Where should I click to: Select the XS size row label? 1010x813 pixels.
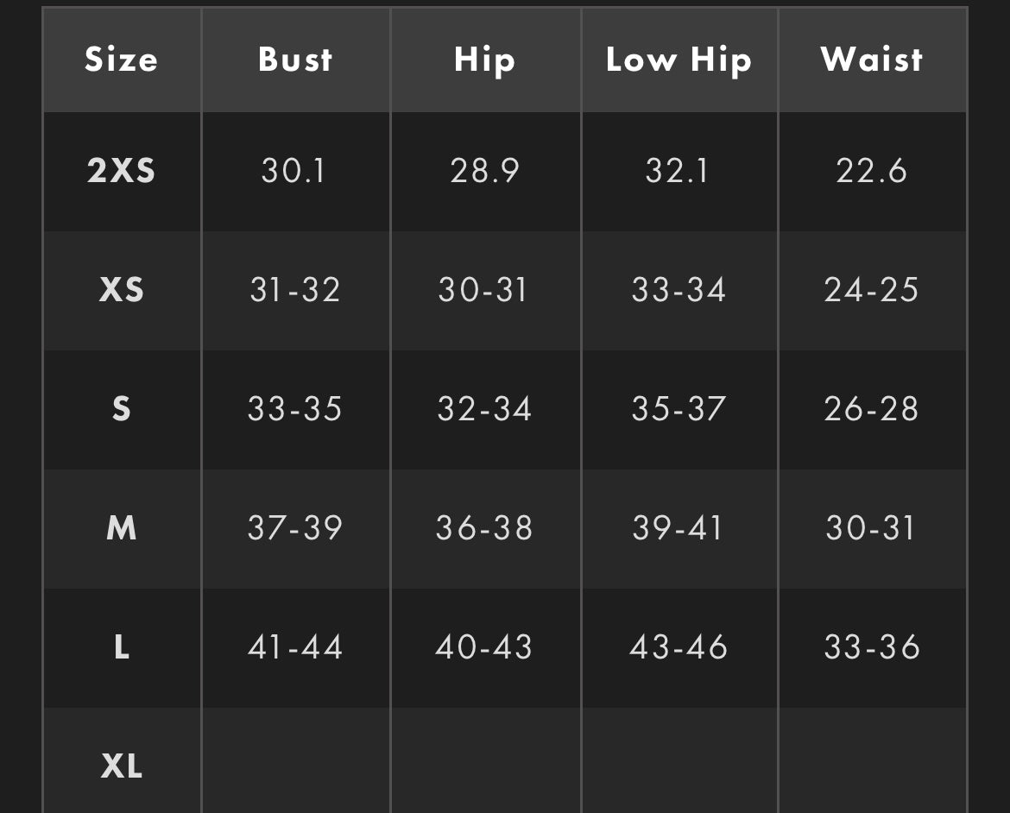tap(121, 290)
